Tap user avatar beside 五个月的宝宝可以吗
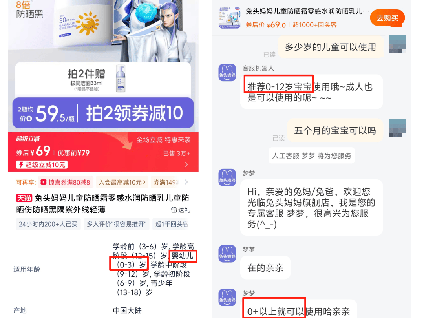 (x=397, y=128)
